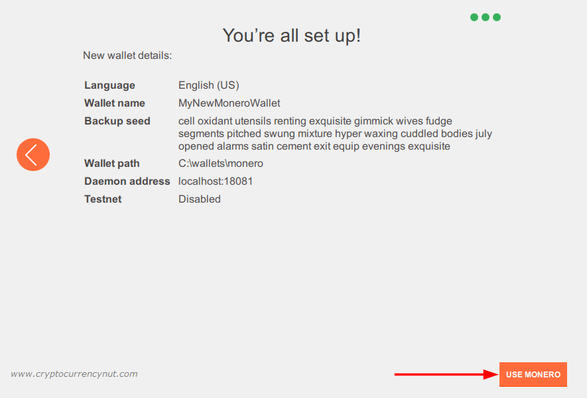Click the Testnet label

pyautogui.click(x=103, y=199)
